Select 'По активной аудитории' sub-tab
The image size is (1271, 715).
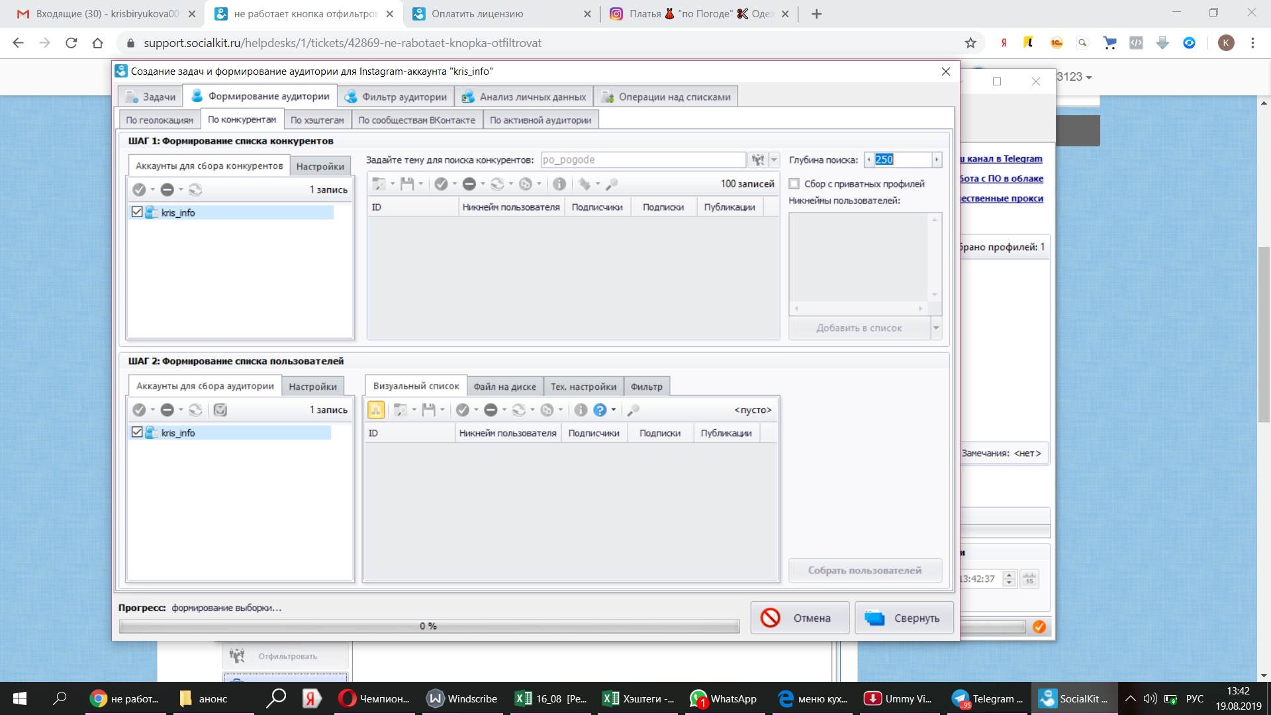coord(541,120)
